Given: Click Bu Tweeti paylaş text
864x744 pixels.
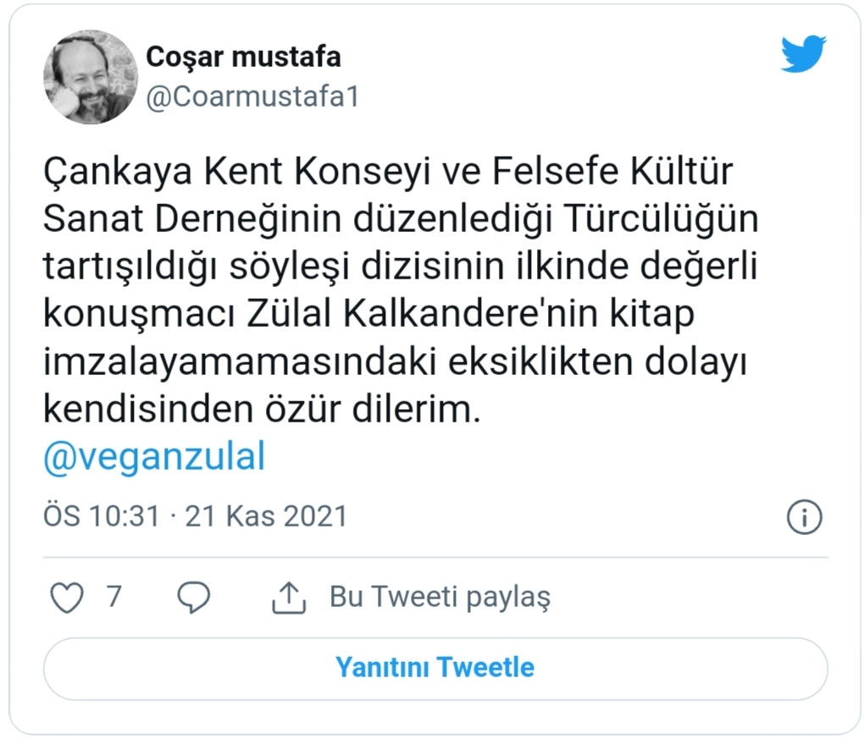Looking at the screenshot, I should (438, 596).
